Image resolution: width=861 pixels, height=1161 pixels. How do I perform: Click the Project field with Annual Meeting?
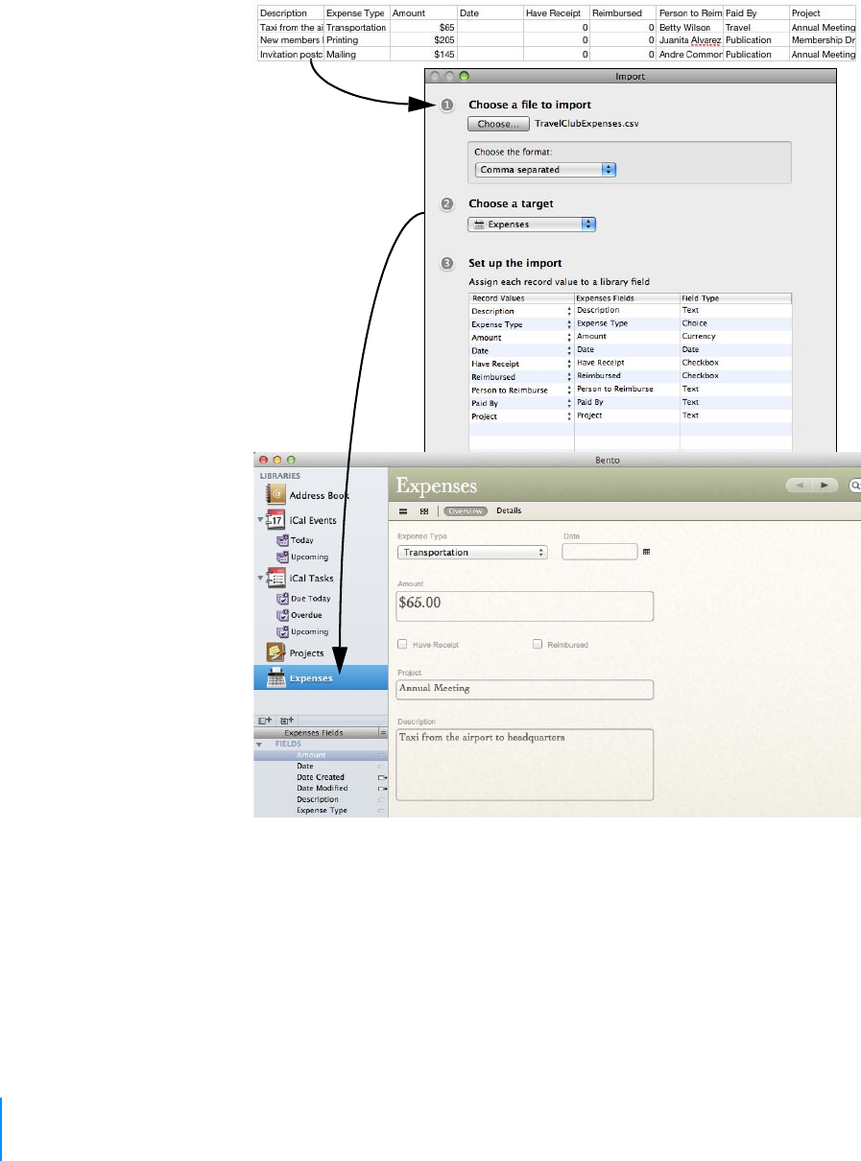tap(525, 689)
